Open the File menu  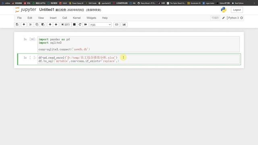19,18
